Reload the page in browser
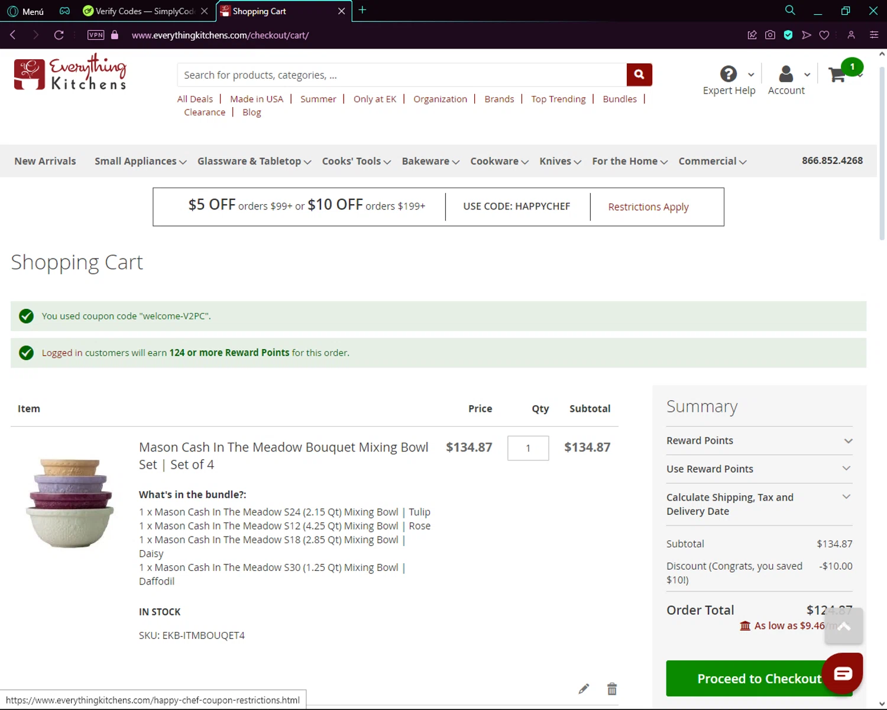 (59, 35)
